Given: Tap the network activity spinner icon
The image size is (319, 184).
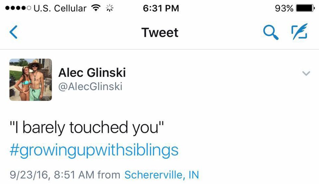Looking at the screenshot, I should [110, 8].
